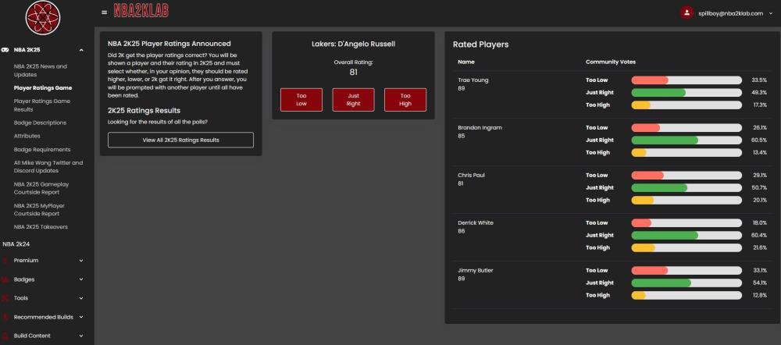Open NBA 2K25 Takeovers page
The height and width of the screenshot is (345, 781).
tap(41, 226)
